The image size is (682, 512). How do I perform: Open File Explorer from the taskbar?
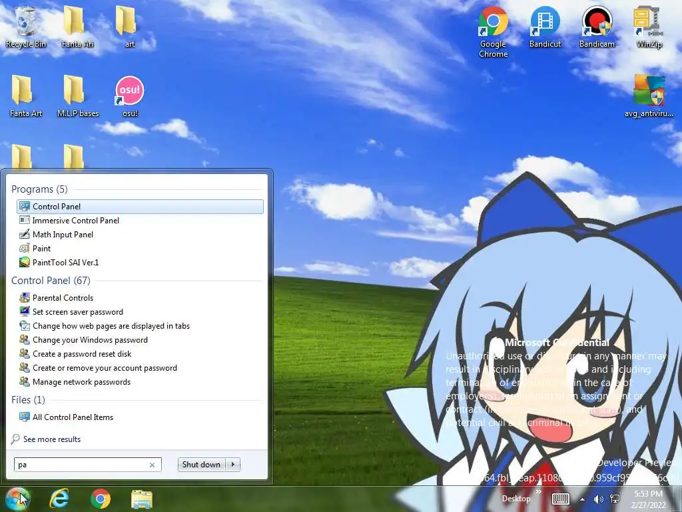pos(142,499)
